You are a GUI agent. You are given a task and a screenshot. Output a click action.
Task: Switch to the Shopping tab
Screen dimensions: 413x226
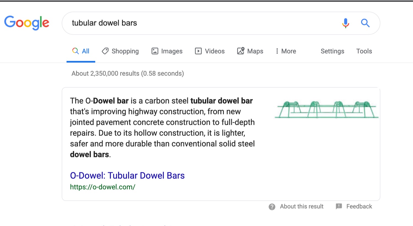pos(120,51)
